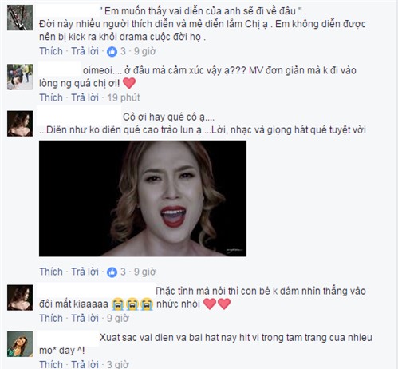Click the like reaction icon on first comment
The height and width of the screenshot is (369, 398).
click(x=112, y=51)
